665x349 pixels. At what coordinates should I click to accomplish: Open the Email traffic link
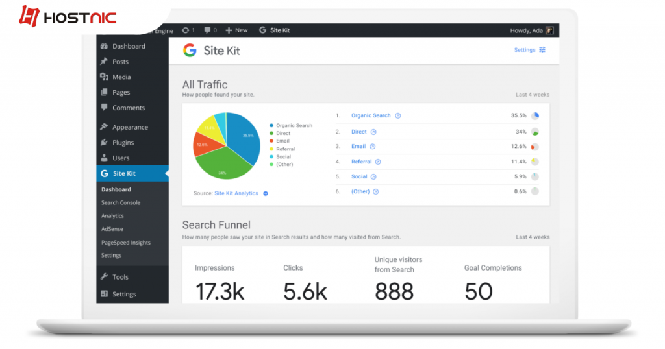pyautogui.click(x=358, y=146)
